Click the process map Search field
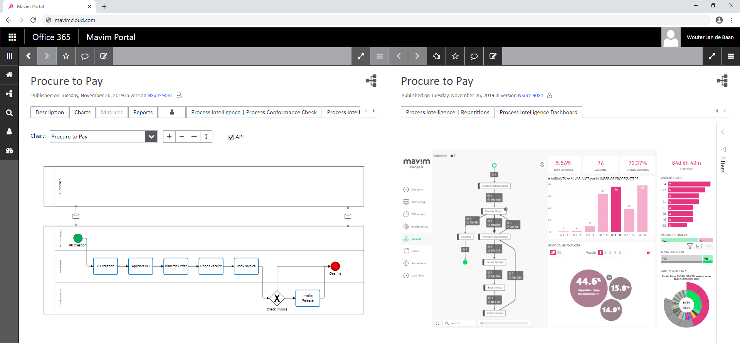740x344 pixels. (459, 323)
